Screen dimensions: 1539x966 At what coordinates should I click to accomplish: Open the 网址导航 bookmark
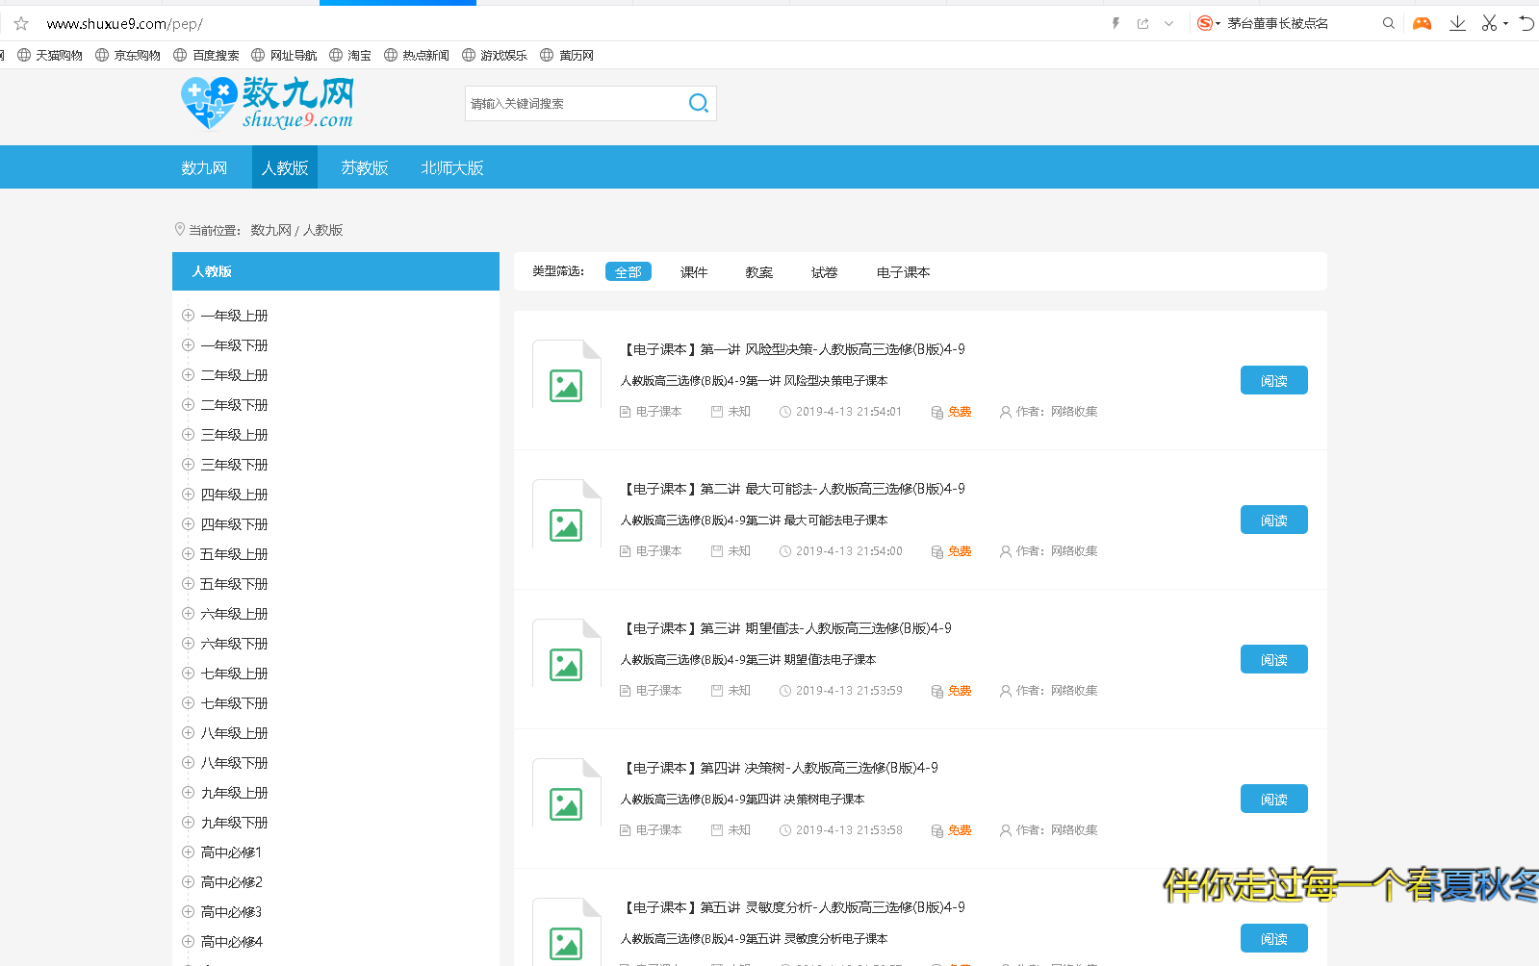click(284, 55)
